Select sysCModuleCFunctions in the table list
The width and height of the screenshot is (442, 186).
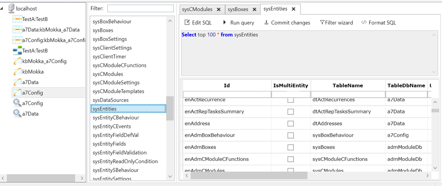[120, 65]
